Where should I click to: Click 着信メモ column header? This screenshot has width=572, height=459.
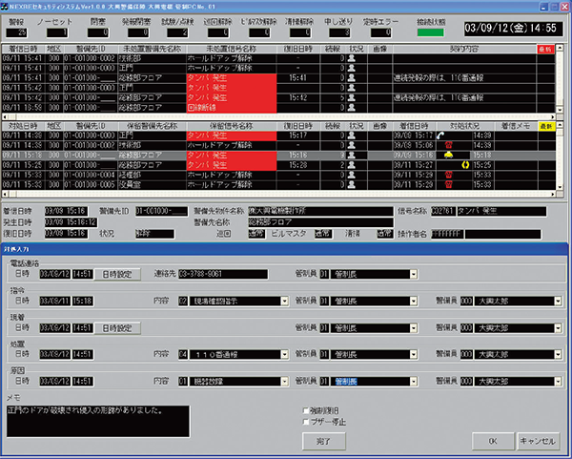click(x=516, y=126)
